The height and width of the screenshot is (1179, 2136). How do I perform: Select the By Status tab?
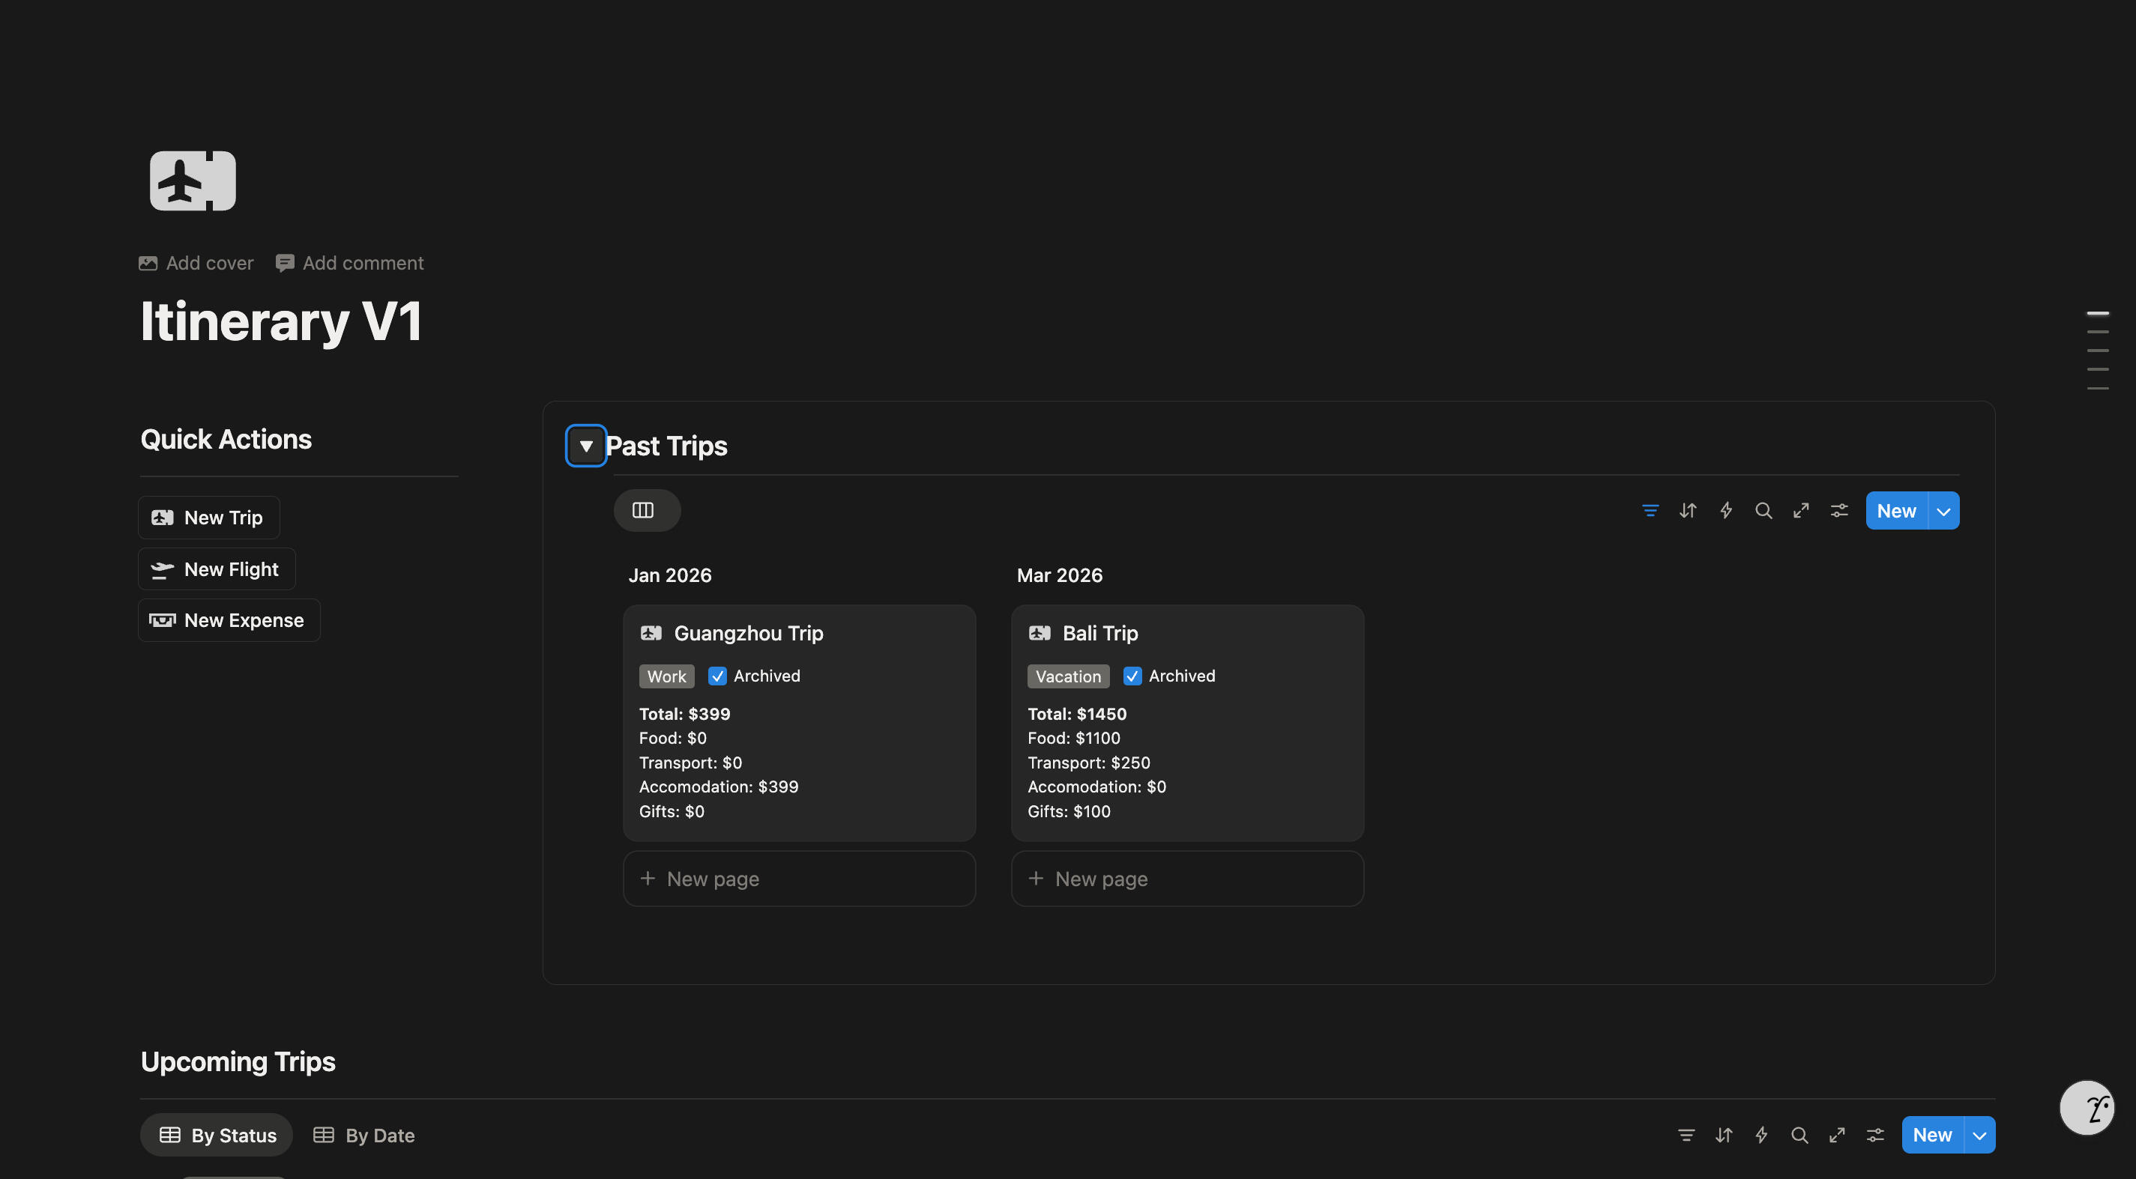tap(217, 1135)
